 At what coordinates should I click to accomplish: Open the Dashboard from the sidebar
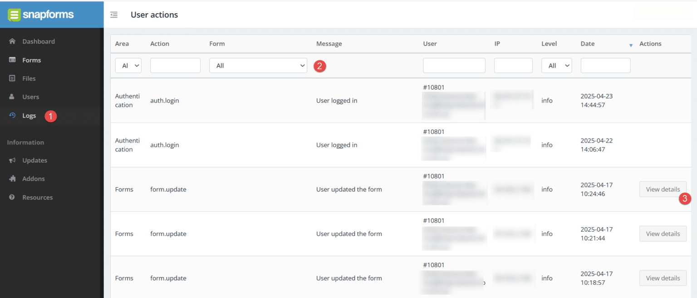39,41
